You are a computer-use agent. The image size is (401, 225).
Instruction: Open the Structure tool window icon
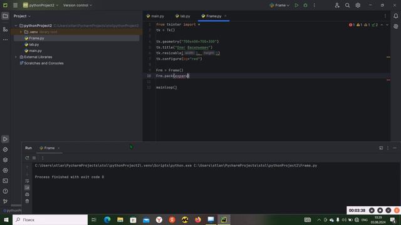click(5, 29)
